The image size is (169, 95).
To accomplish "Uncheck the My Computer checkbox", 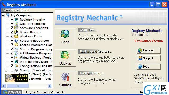I will tap(3, 15).
